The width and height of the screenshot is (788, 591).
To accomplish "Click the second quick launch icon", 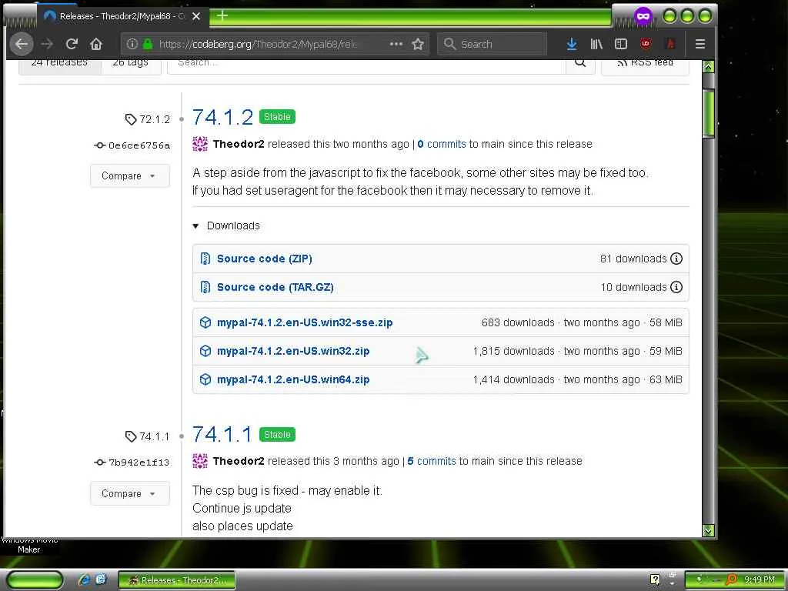I will [101, 579].
